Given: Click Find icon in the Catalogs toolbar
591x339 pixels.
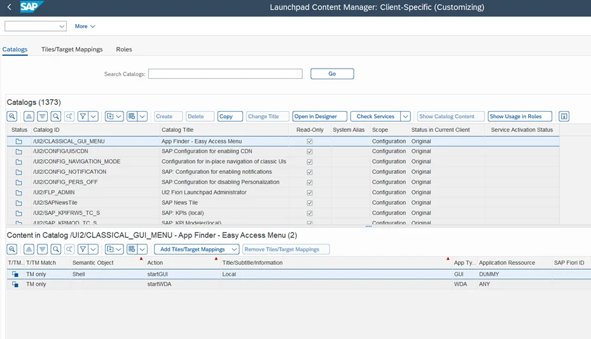Looking at the screenshot, I should [x=56, y=116].
